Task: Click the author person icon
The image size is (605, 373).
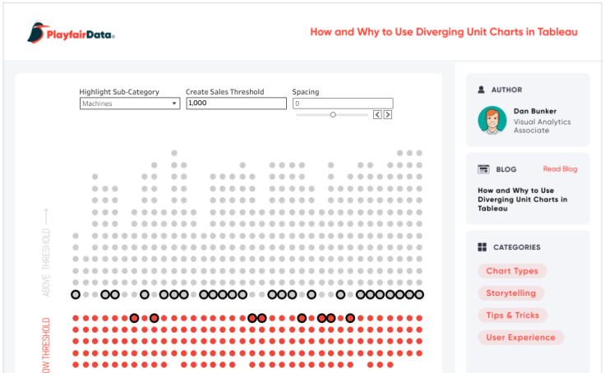Action: point(481,90)
